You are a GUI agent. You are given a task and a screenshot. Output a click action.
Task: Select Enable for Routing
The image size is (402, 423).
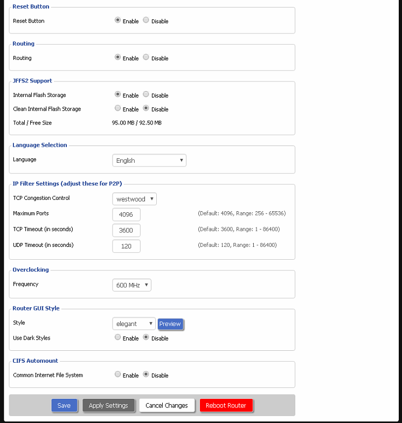point(117,57)
